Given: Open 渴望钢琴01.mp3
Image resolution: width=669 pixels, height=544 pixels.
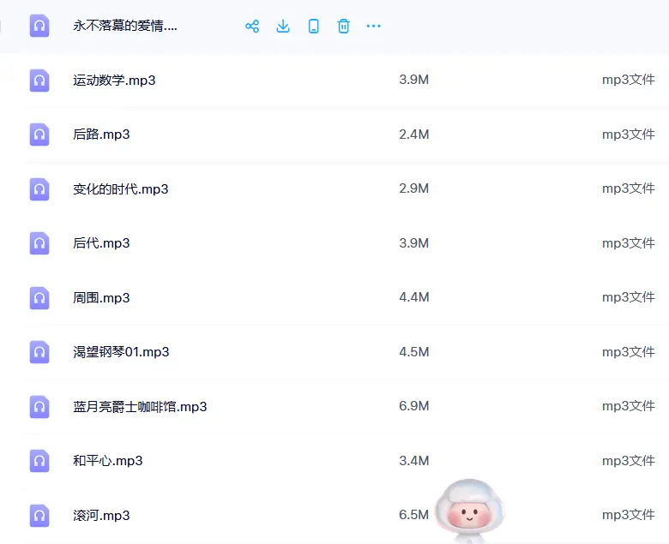Looking at the screenshot, I should [121, 352].
